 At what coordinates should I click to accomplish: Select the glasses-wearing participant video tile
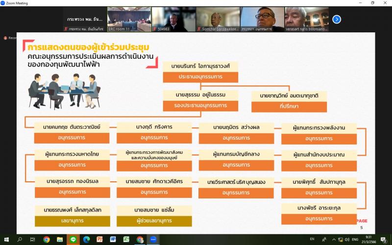pyautogui.click(x=262, y=19)
